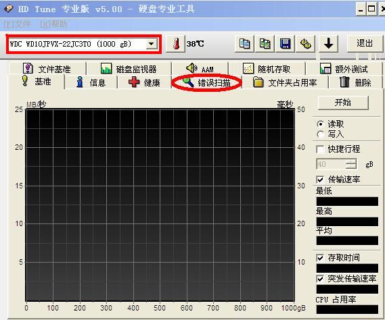The image size is (385, 320).
Task: Click the benchmark graph area
Action: (x=160, y=205)
